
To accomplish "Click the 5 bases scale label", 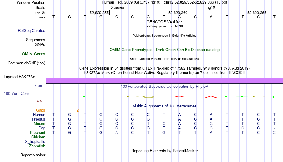I will [117, 7].
